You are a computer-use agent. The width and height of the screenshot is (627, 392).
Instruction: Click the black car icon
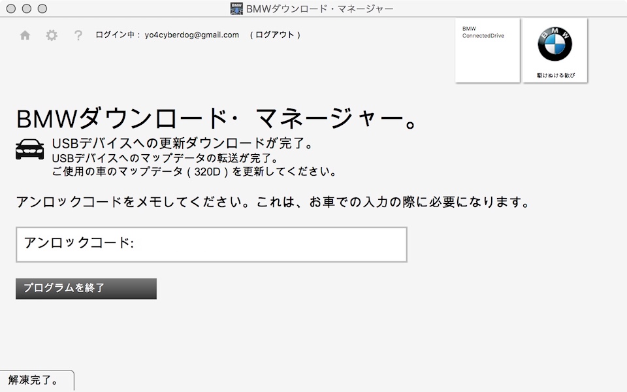point(29,149)
